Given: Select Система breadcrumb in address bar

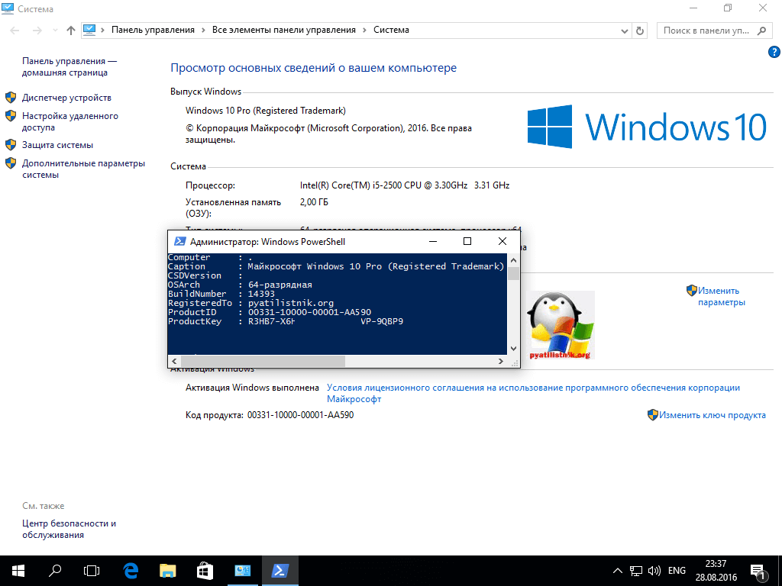Looking at the screenshot, I should click(x=391, y=30).
